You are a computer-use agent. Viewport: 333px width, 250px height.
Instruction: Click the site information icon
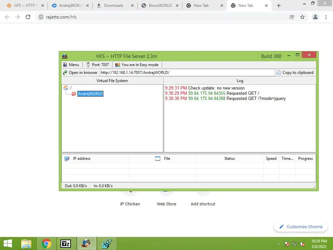point(41,17)
